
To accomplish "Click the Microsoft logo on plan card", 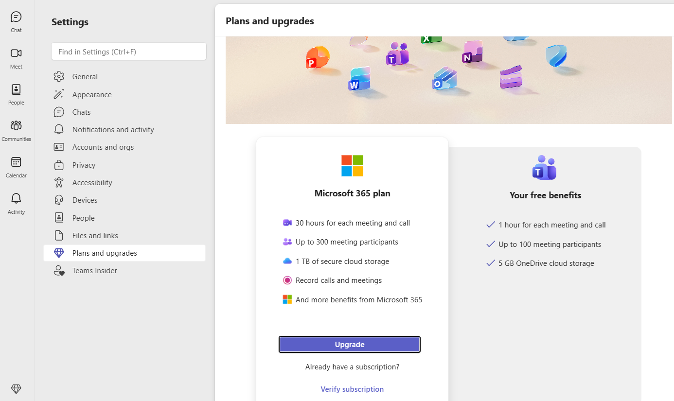I will [352, 166].
